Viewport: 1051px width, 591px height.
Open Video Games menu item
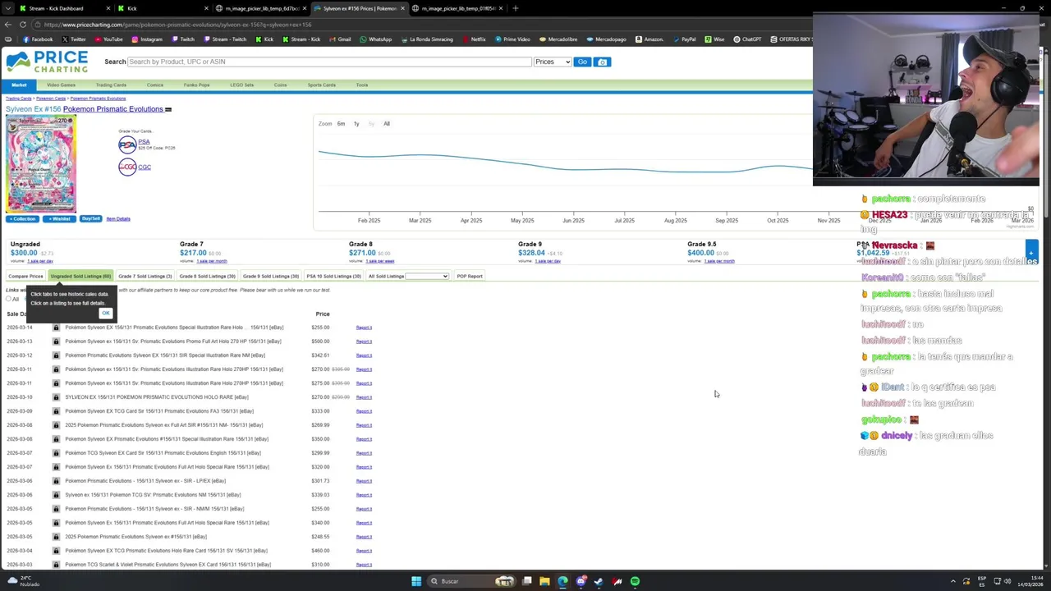tap(61, 85)
